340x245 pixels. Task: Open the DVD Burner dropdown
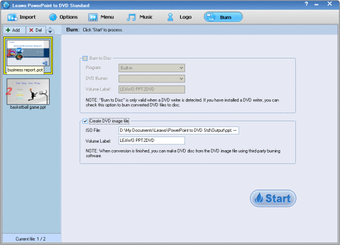(x=152, y=79)
